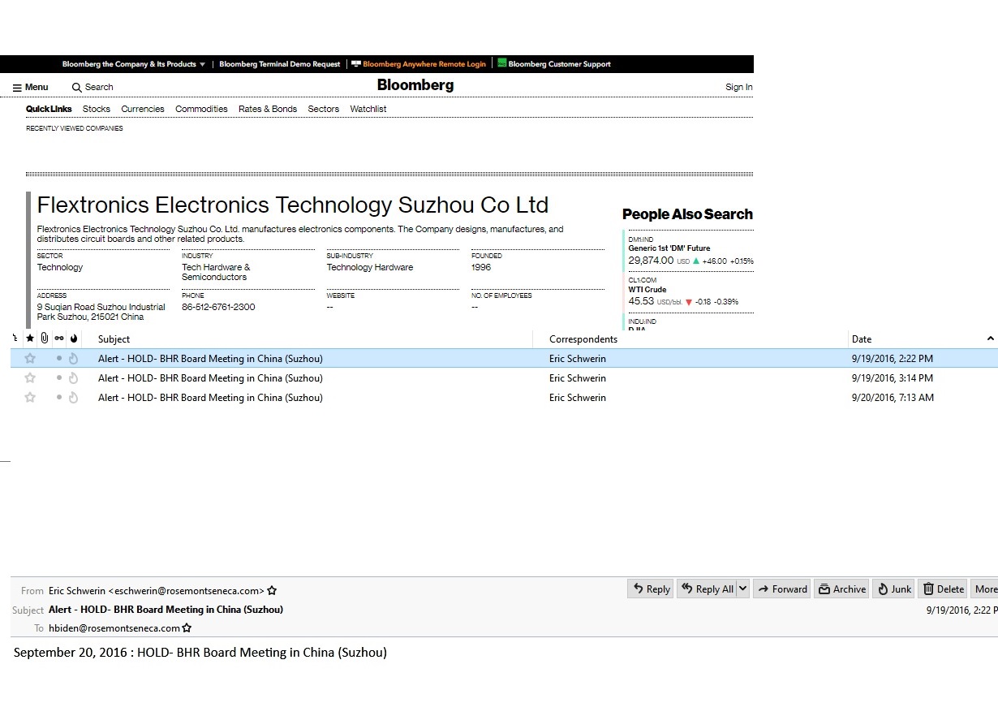Toggle read dot on 3:14 PM email

tap(59, 378)
